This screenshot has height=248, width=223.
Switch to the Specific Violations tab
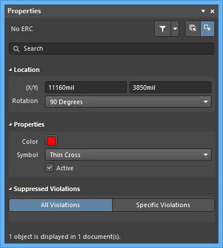pyautogui.click(x=163, y=205)
